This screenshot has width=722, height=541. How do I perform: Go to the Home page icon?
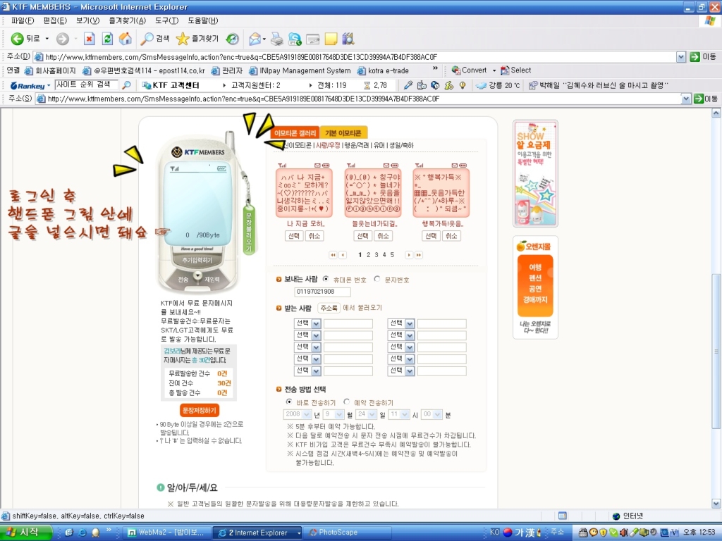(126, 39)
